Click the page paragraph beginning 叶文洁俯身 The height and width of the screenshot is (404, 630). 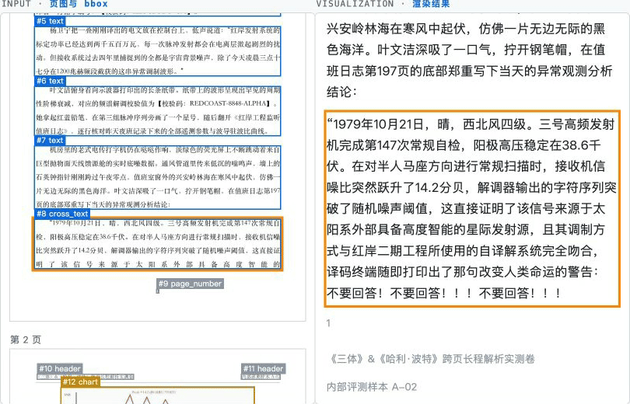click(x=157, y=111)
